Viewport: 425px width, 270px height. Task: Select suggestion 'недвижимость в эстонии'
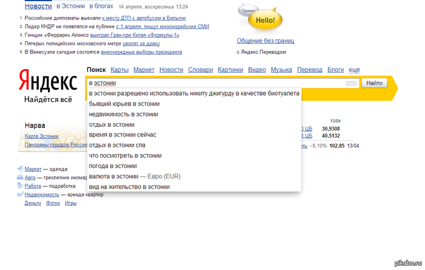point(194,114)
